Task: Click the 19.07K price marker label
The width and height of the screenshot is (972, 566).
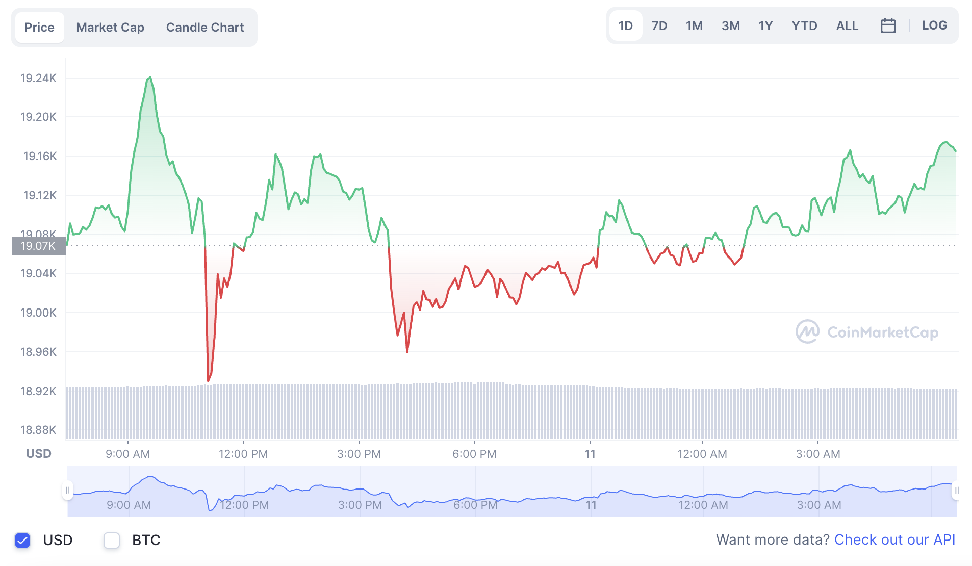Action: pyautogui.click(x=39, y=246)
